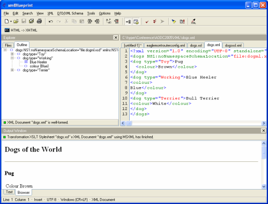Click the Output Window scroll down arrow
Screen dimensions: 268x204
[264, 186]
